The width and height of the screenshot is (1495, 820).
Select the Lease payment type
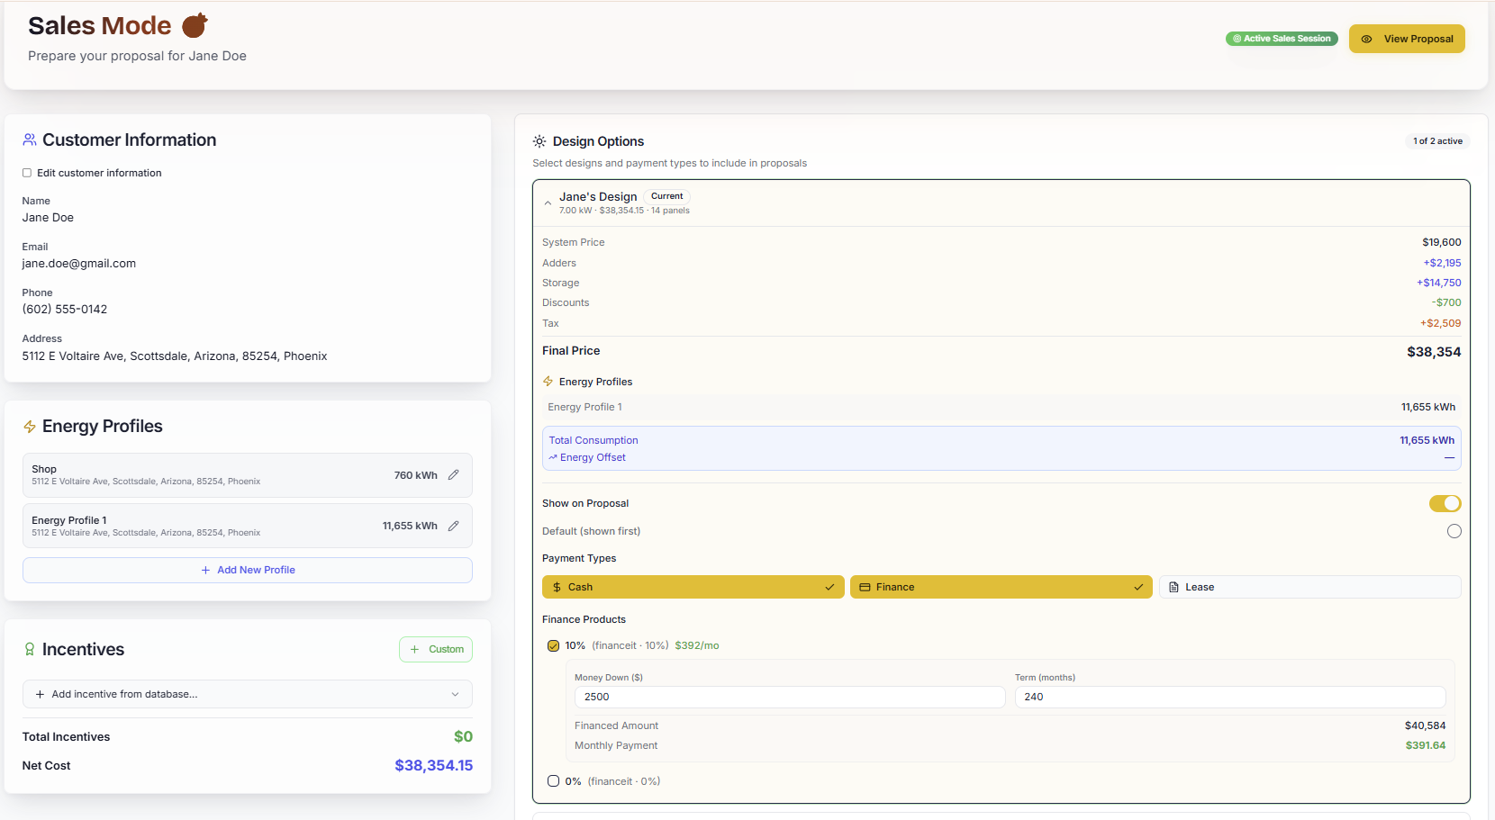pos(1310,587)
